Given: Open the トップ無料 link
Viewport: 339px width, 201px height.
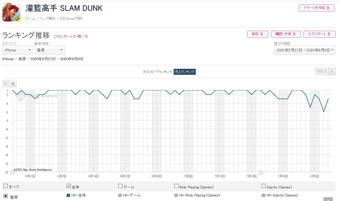Looking at the screenshot, I should click(48, 19).
